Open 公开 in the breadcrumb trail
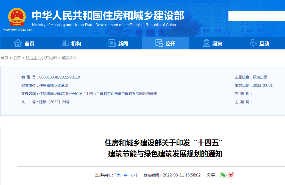285x185 pixels. 17,58
